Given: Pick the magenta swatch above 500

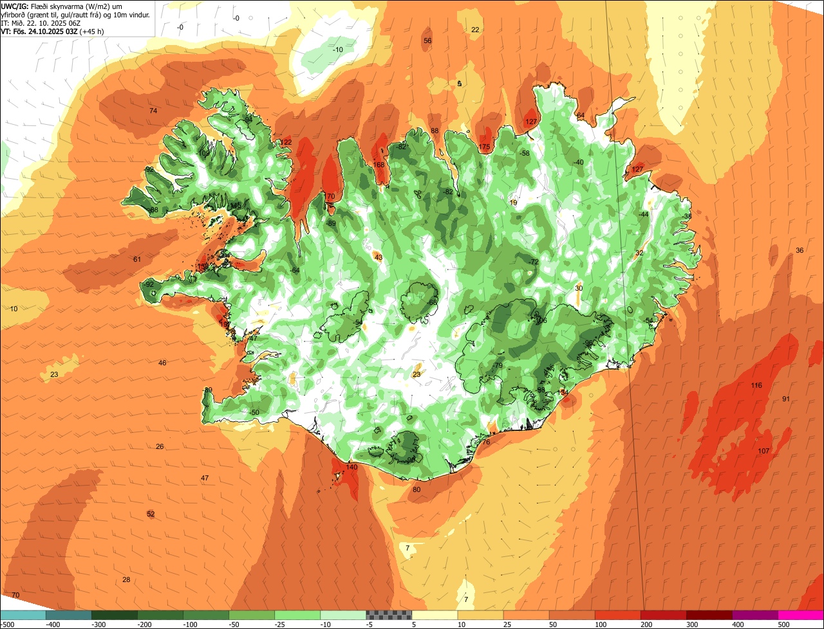Looking at the screenshot, I should point(801,615).
